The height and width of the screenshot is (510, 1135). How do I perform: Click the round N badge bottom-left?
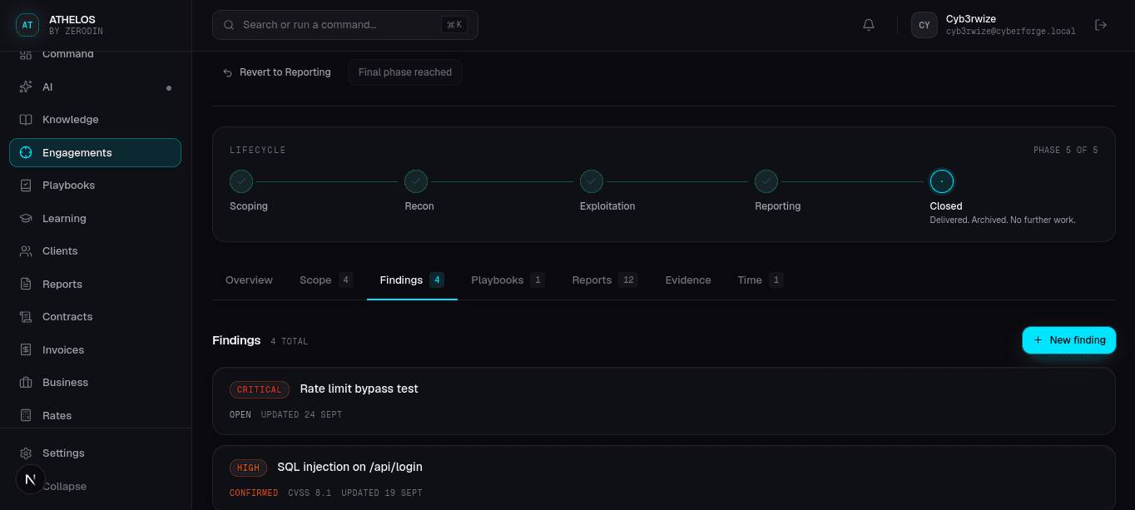coord(31,479)
